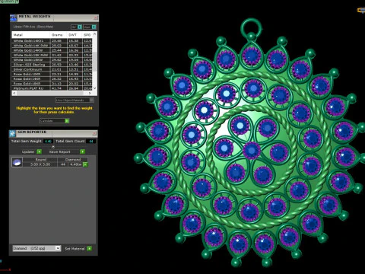Click the Gem Reporter panel icon

pos(13,134)
